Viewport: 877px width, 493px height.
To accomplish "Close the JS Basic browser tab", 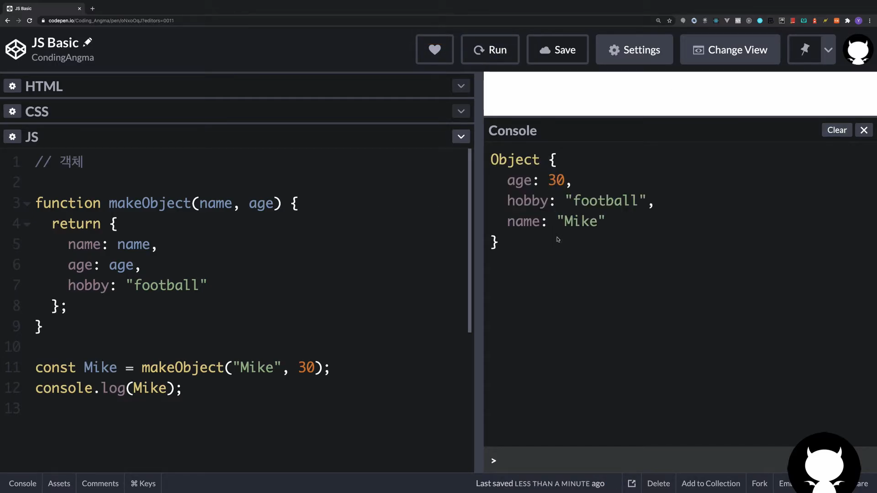I will (79, 8).
